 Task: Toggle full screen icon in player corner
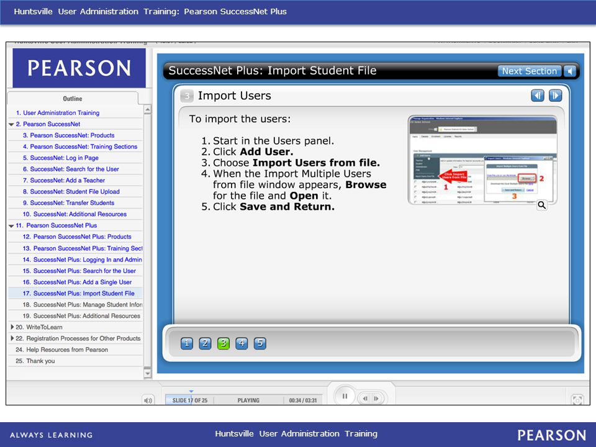(577, 400)
